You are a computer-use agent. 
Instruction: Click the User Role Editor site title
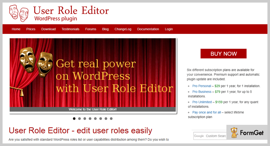71,11
